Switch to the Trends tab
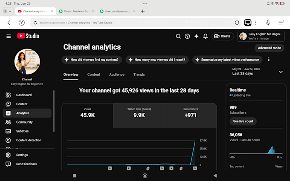Screen dimensions: 290x181 point(139,75)
